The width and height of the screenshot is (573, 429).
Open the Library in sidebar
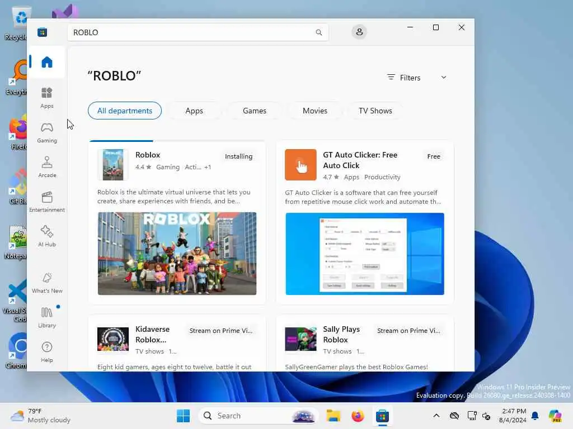click(47, 317)
